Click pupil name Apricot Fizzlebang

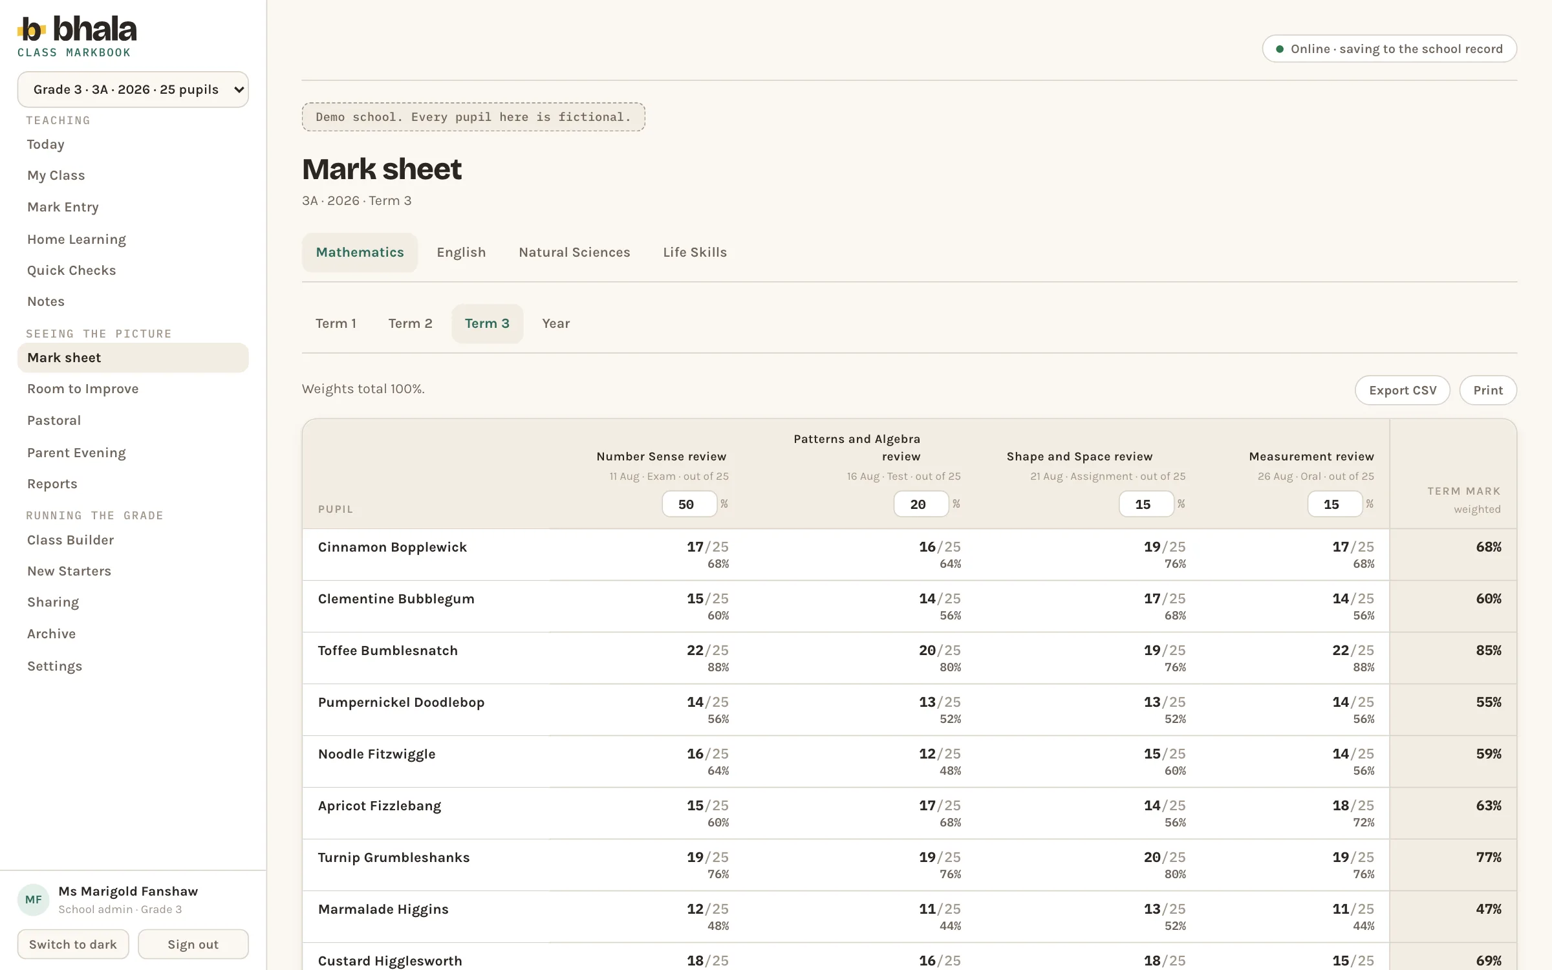[x=380, y=806]
